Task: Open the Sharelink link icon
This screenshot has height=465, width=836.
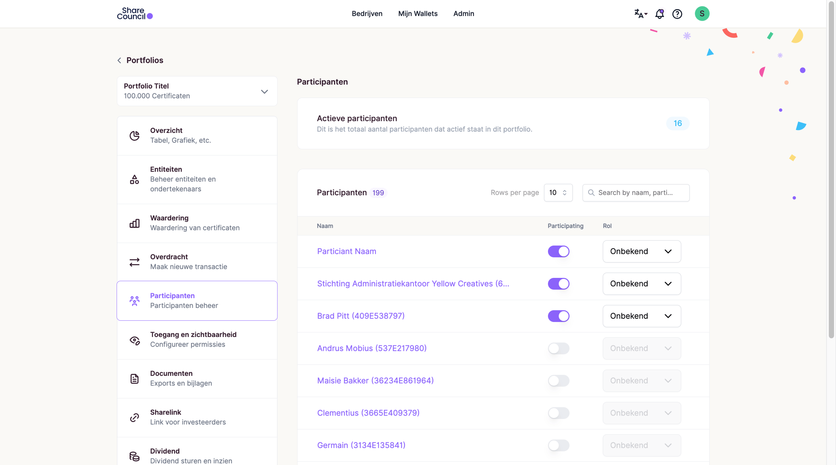Action: pos(134,418)
